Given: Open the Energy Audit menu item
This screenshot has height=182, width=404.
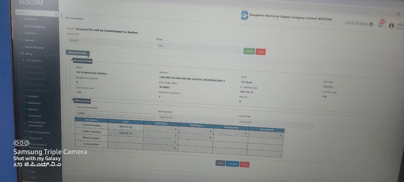Looking at the screenshot, I should tap(36, 138).
